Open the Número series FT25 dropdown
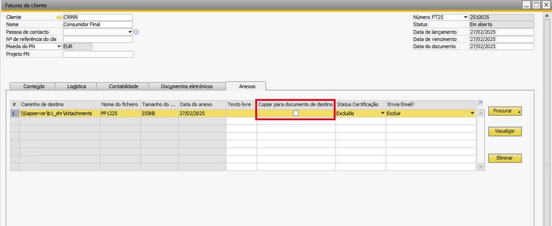552x226 pixels. click(465, 18)
